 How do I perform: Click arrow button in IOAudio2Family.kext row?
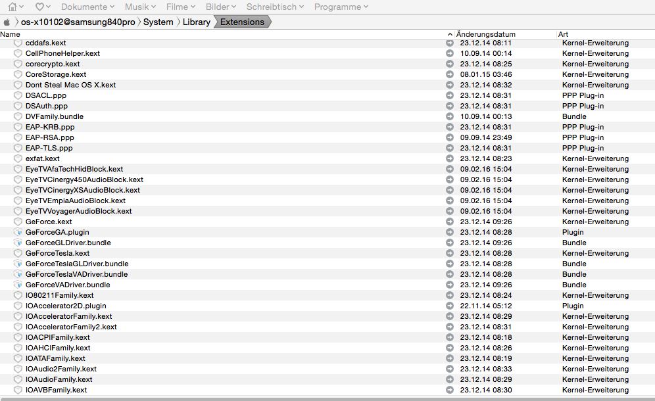click(x=449, y=369)
